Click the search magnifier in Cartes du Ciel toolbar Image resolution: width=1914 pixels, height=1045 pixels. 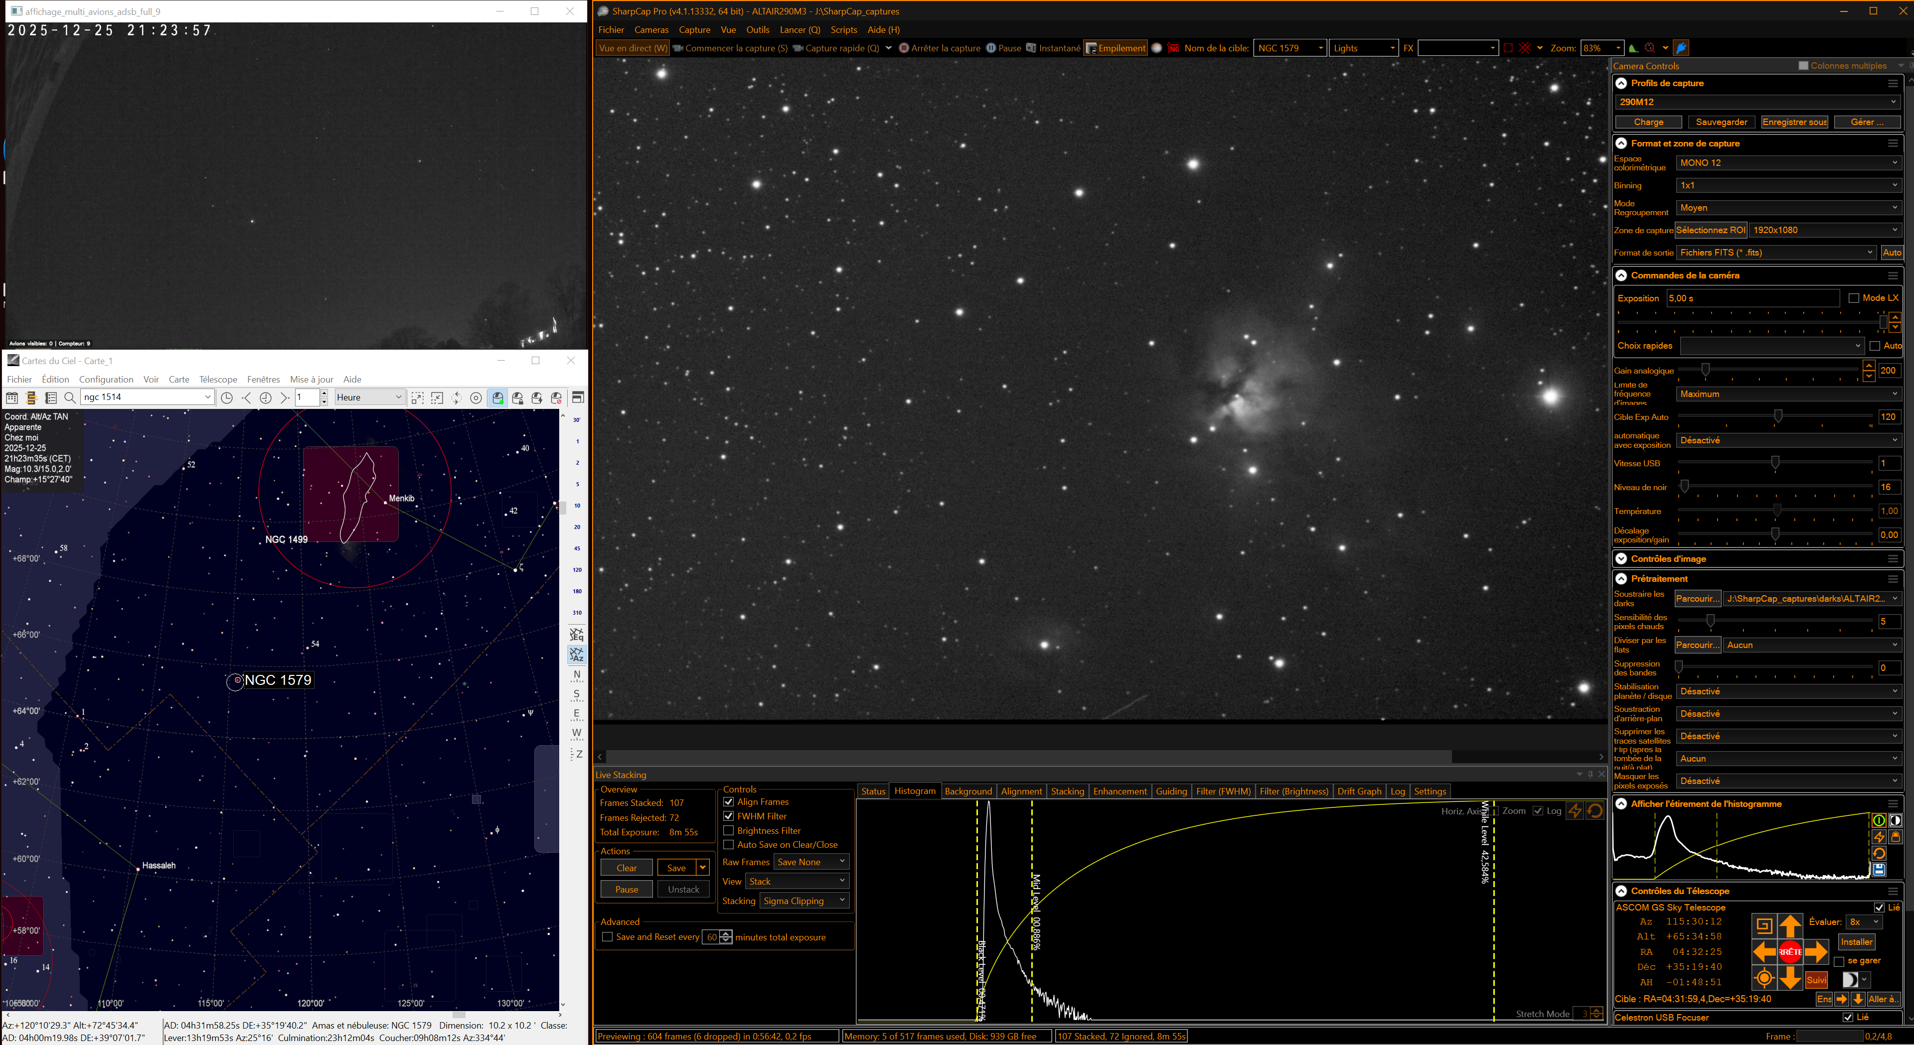[x=70, y=397]
